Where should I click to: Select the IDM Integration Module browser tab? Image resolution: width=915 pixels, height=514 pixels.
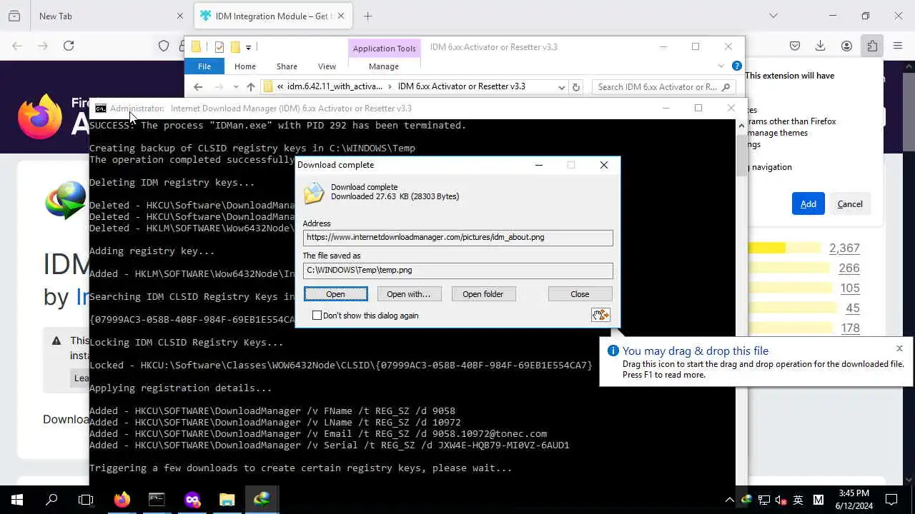[x=273, y=16]
